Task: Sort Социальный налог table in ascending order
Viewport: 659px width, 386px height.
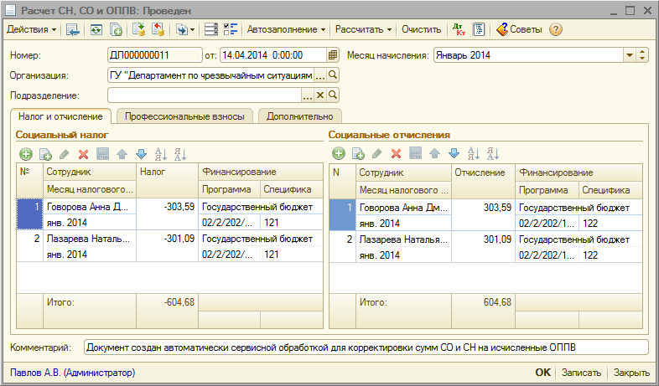Action: 160,154
